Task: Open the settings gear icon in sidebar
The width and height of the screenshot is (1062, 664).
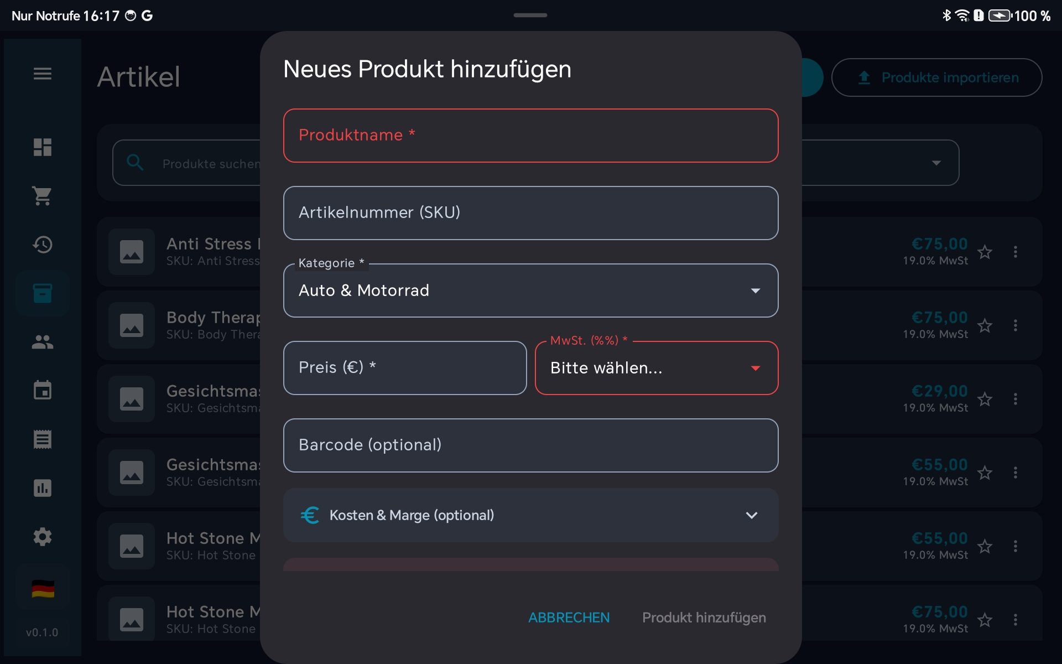Action: [43, 537]
